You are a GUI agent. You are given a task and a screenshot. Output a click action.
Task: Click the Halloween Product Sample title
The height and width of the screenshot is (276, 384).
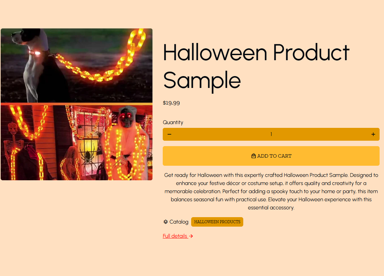[256, 66]
